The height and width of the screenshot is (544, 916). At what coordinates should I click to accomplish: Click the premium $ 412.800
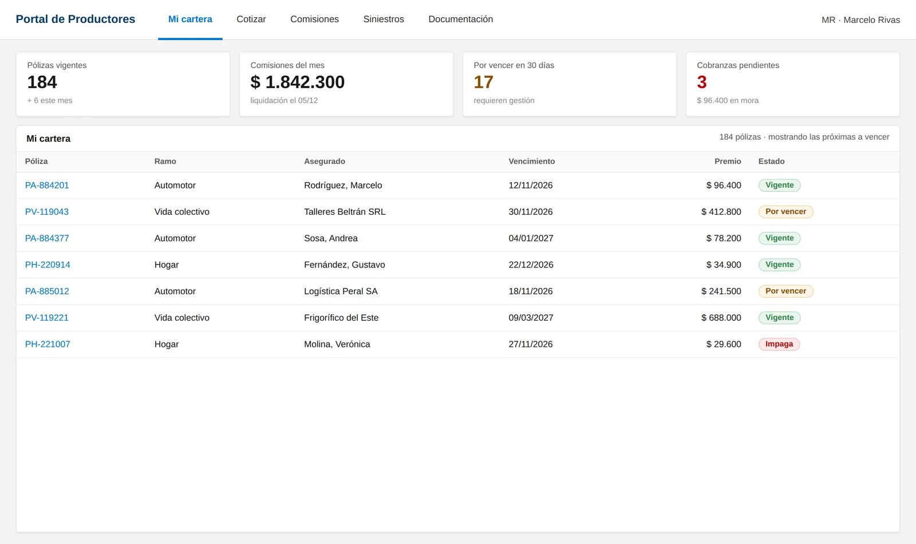click(721, 212)
